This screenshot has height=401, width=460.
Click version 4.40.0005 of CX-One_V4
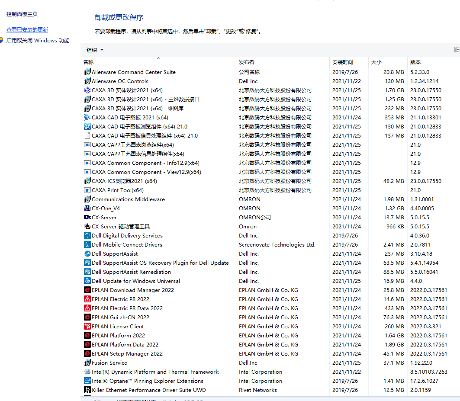click(422, 208)
